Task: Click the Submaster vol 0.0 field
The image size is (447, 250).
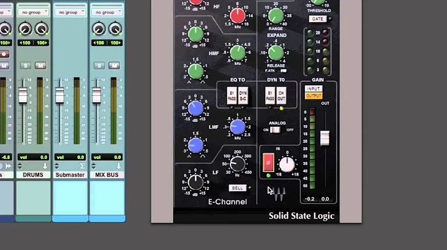Action: point(70,157)
